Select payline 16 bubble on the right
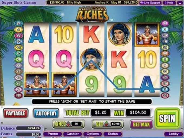Viewport: 184px width, 138px height. click(165, 41)
